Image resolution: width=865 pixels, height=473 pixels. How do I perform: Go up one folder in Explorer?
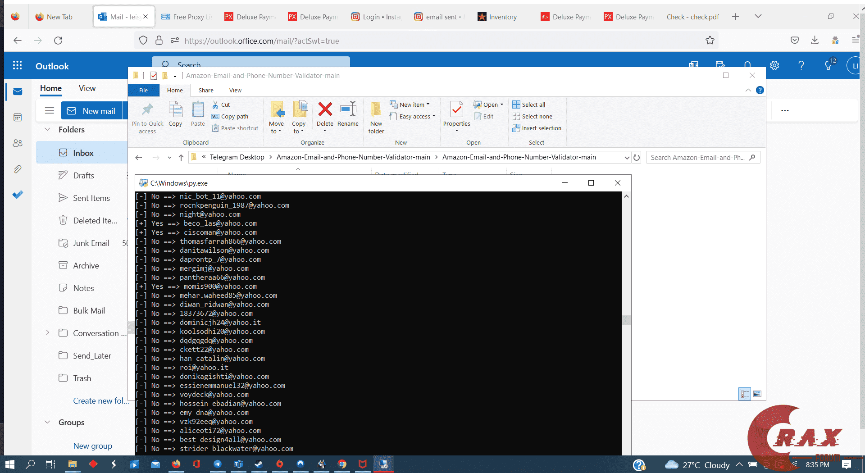coord(181,157)
